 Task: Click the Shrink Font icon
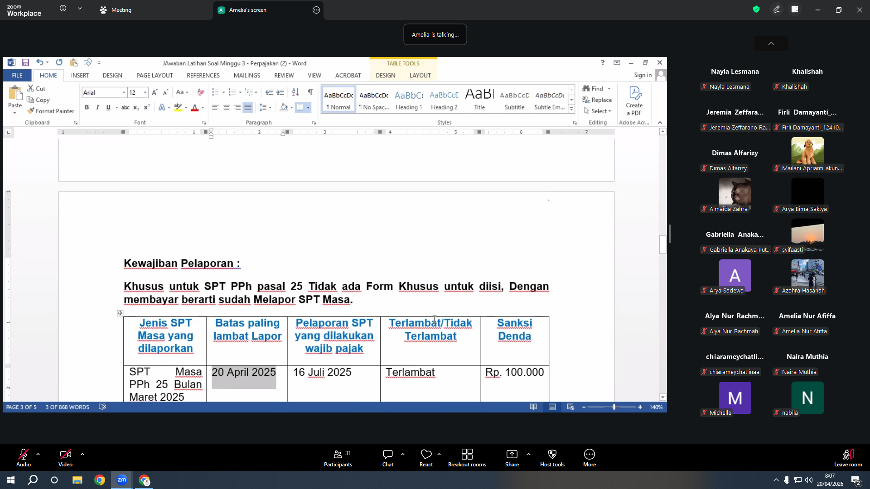tap(165, 92)
